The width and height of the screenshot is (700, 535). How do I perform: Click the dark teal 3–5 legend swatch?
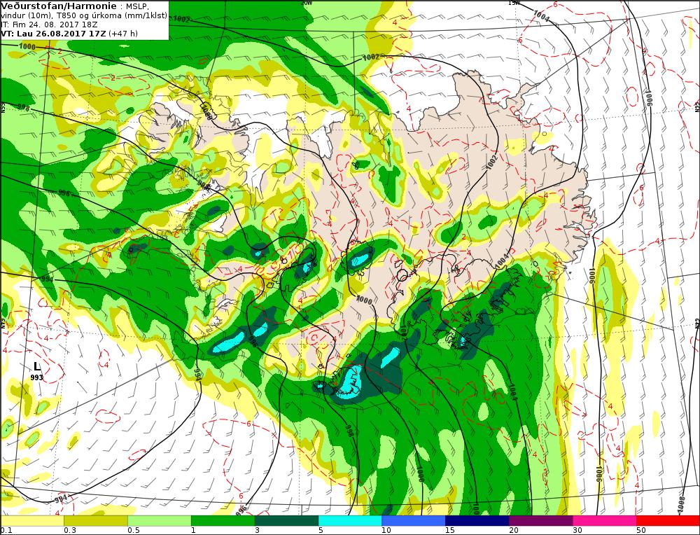click(x=286, y=521)
